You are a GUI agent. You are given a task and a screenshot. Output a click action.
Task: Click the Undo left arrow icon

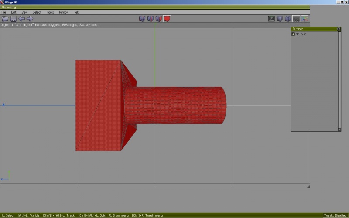(21, 19)
